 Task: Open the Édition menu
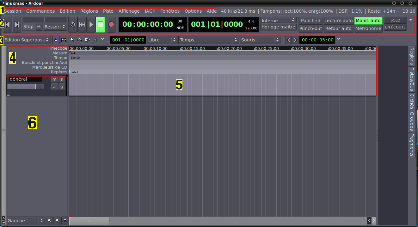coord(67,11)
